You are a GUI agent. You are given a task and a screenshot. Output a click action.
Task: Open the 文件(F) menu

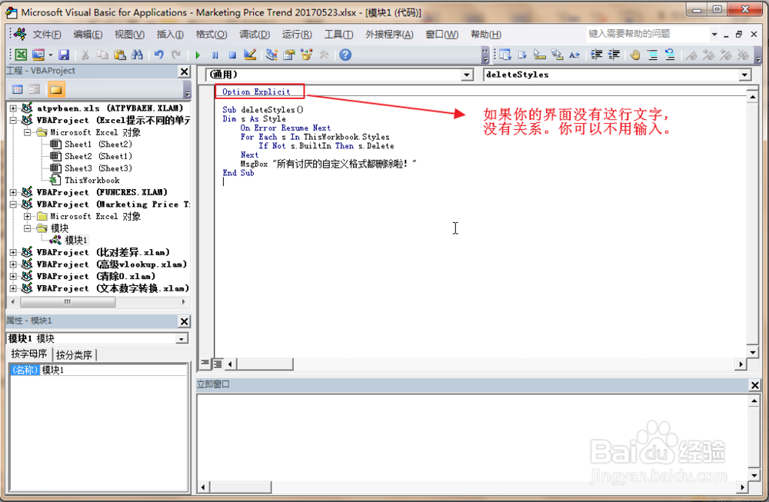coord(47,35)
